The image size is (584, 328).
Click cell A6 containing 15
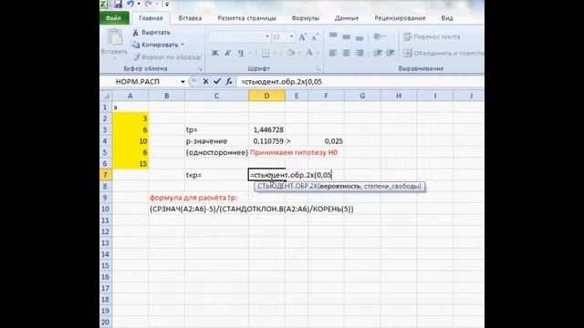(x=130, y=164)
